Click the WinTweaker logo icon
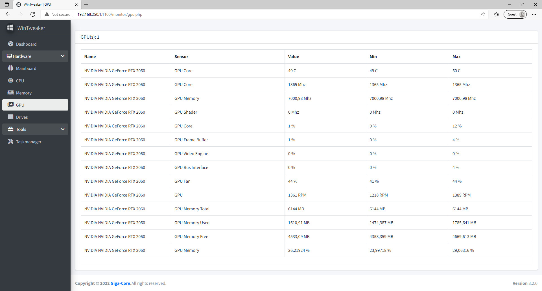 point(10,28)
